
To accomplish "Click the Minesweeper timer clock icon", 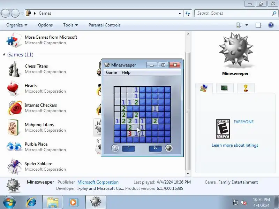I will pos(115,148).
